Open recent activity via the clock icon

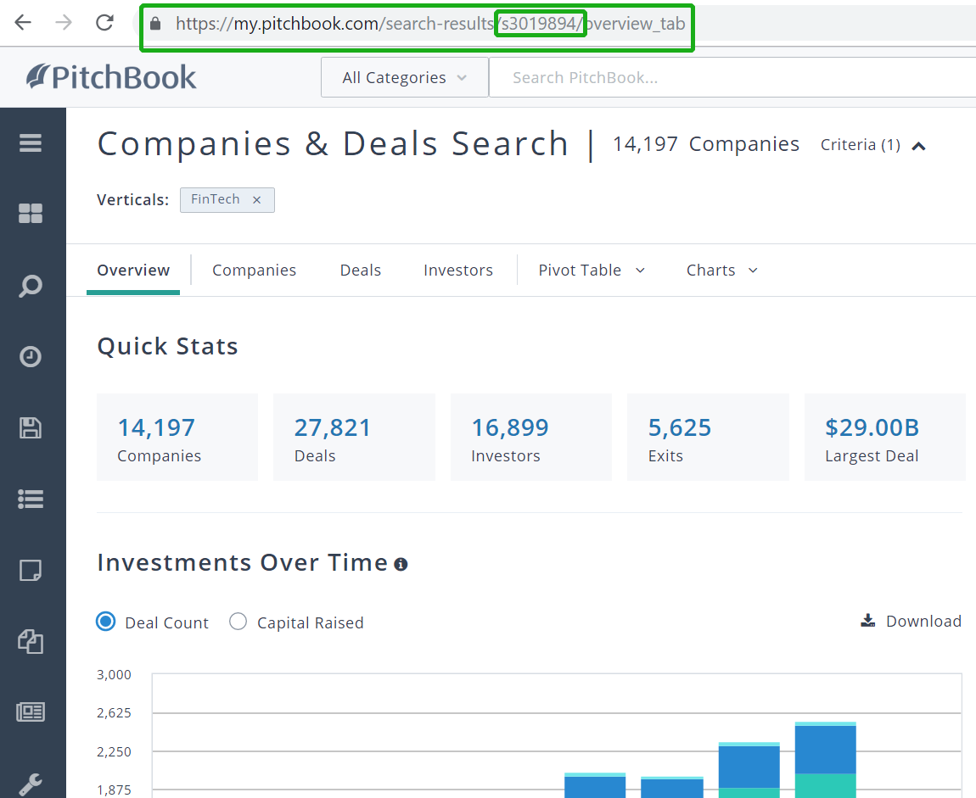point(31,356)
